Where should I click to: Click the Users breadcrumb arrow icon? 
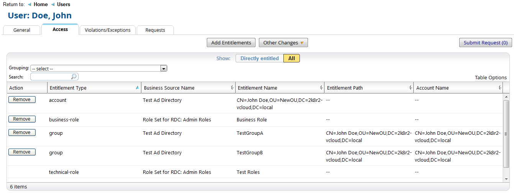click(53, 5)
